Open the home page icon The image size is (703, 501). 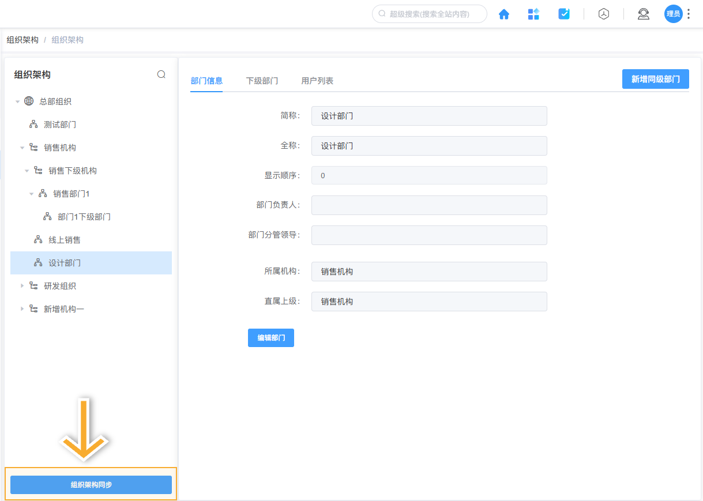[x=503, y=13]
